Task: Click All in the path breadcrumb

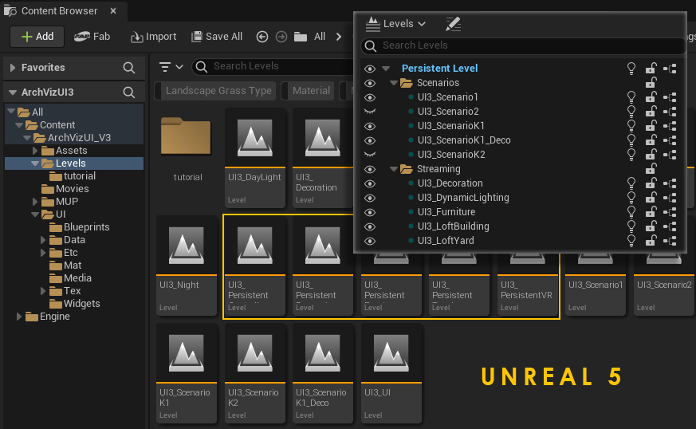Action: coord(320,37)
